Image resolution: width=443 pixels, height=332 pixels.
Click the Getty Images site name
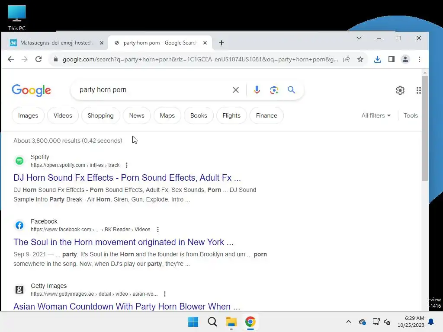point(48,286)
